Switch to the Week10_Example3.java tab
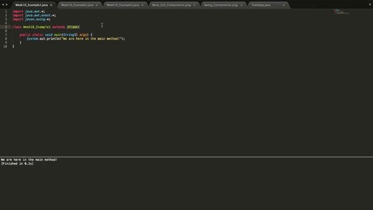The width and height of the screenshot is (373, 210). pos(123,5)
